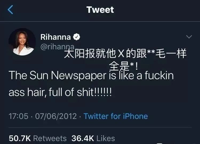200x144 pixels.
Task: Tap the separator below the Tweet header
Action: 100,22
